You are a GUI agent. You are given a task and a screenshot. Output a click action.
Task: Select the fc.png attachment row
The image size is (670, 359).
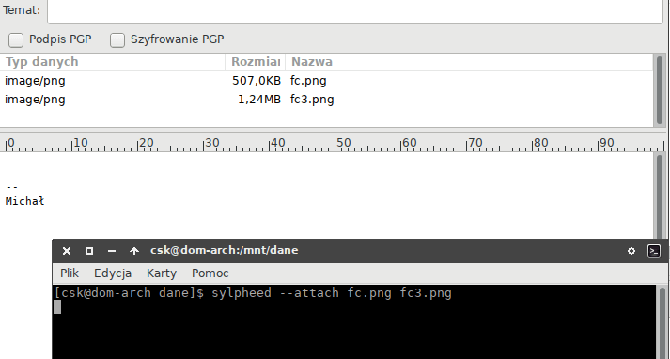pyautogui.click(x=326, y=81)
